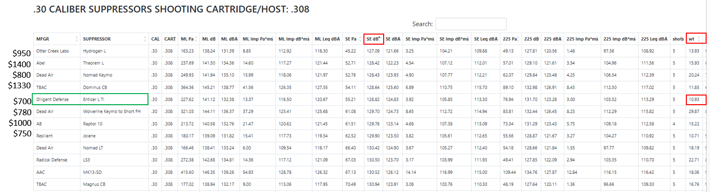710x192 pixels.
Task: Sort by SE Leq dBA column header
Action: tap(486, 39)
